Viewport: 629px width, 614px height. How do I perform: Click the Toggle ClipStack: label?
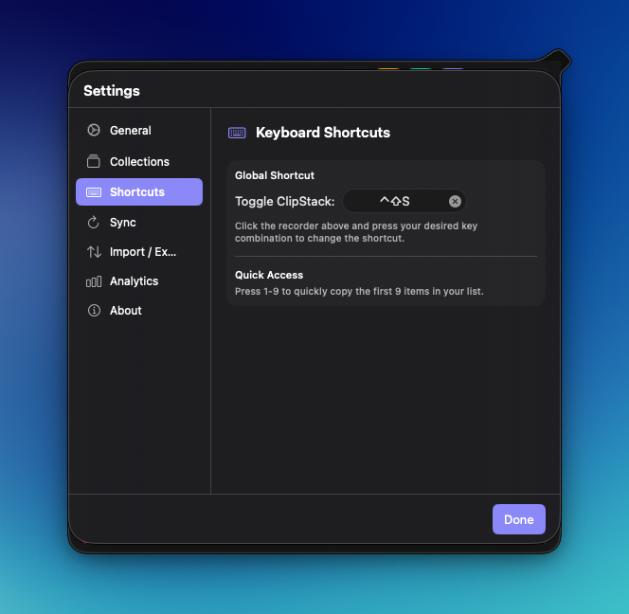[x=285, y=202]
